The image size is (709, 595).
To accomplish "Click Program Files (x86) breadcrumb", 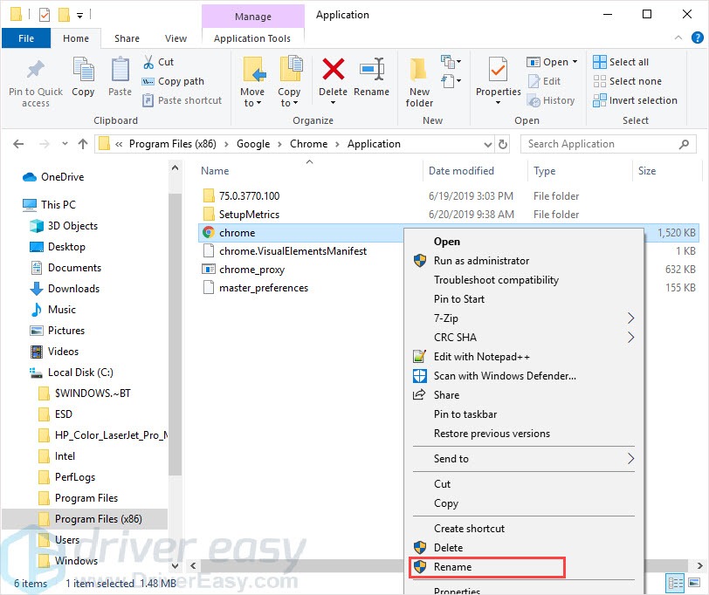I will point(173,144).
